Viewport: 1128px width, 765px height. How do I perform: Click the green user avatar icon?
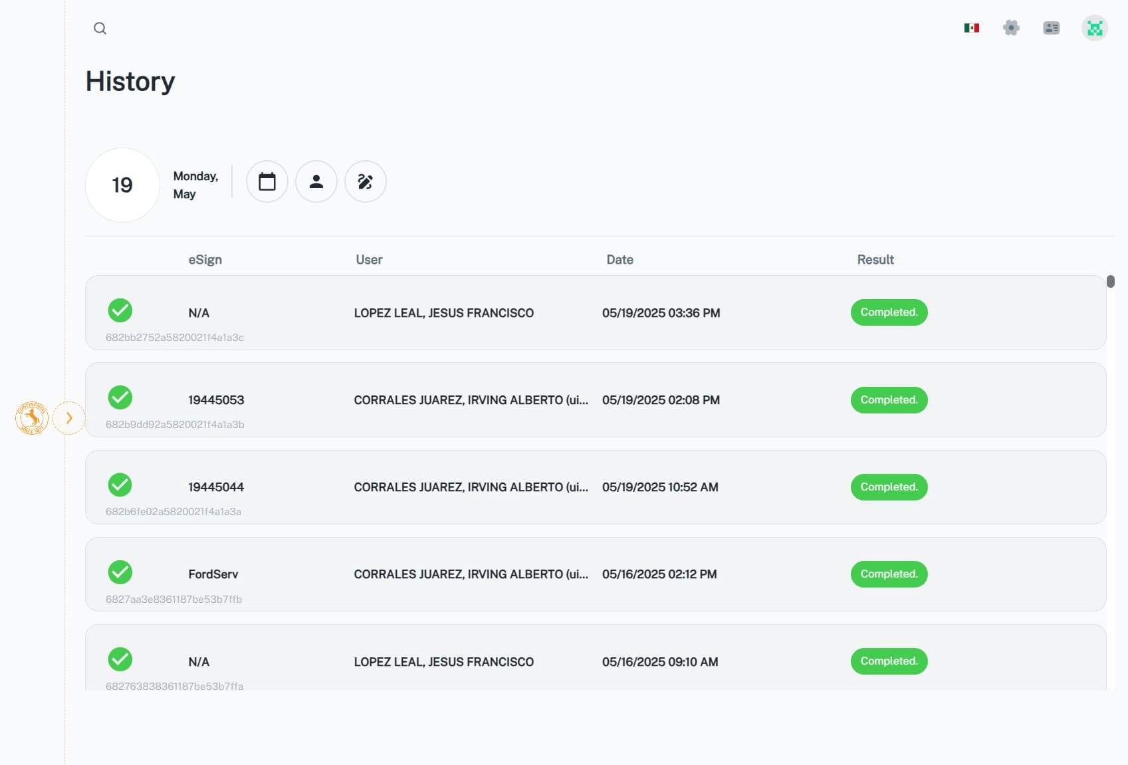click(x=1094, y=28)
